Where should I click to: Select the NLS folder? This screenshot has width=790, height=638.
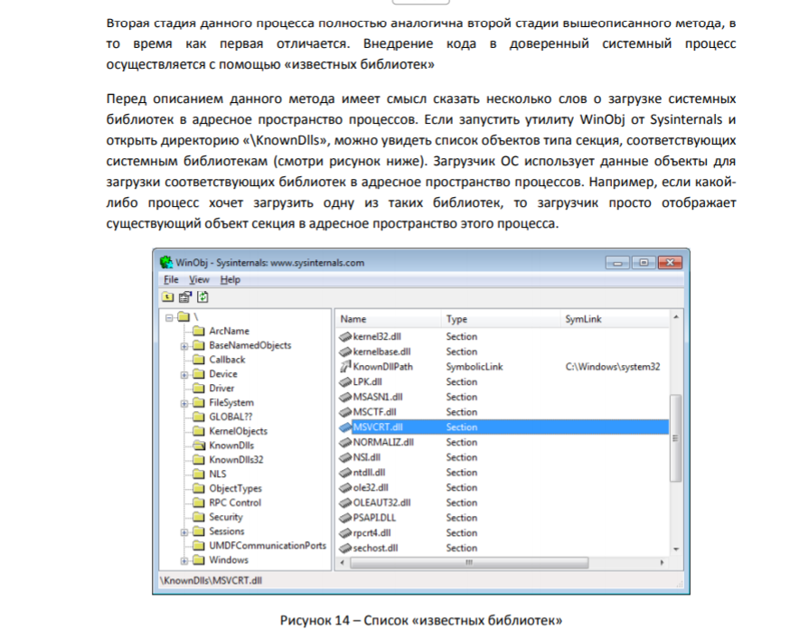(x=218, y=474)
